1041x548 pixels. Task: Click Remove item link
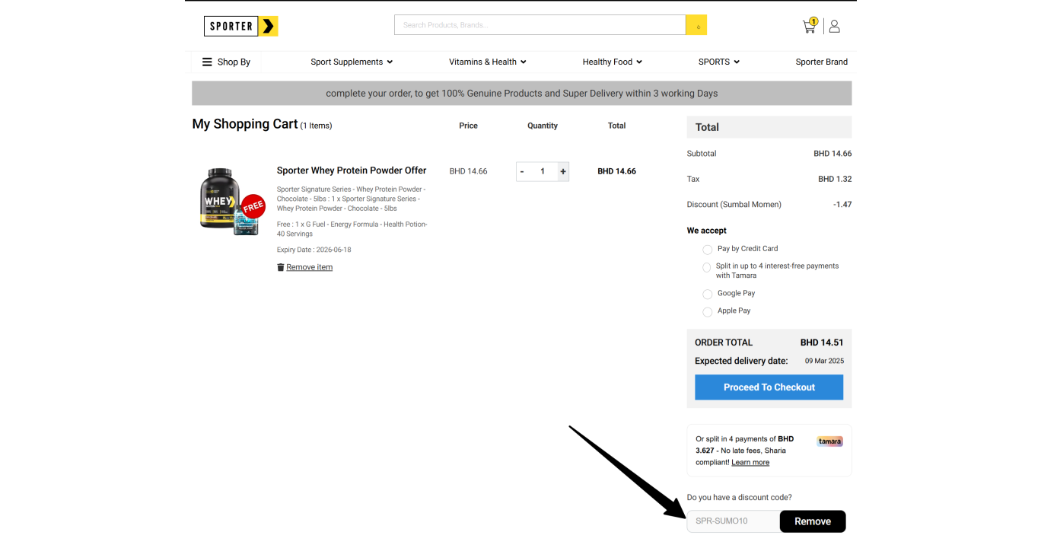point(309,267)
